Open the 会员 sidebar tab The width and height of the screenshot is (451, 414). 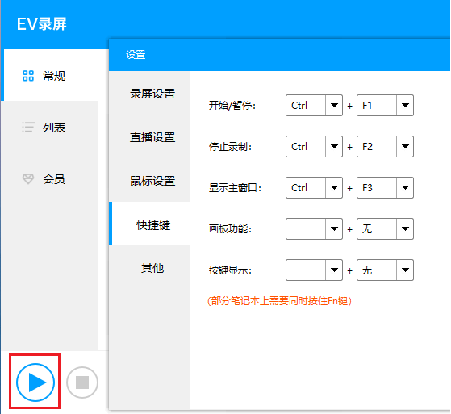click(x=49, y=178)
